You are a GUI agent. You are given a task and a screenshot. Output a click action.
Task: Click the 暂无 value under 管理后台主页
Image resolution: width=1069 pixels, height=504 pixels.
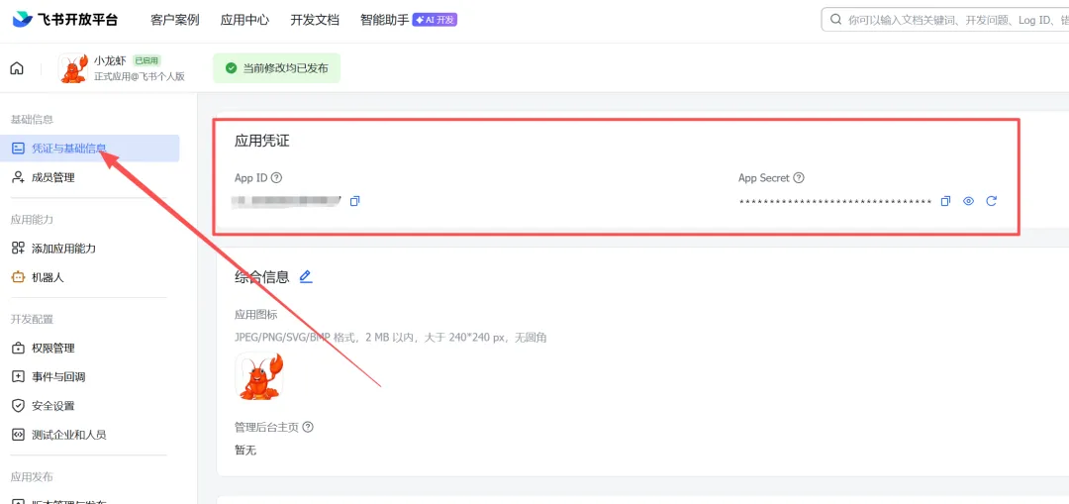[245, 451]
